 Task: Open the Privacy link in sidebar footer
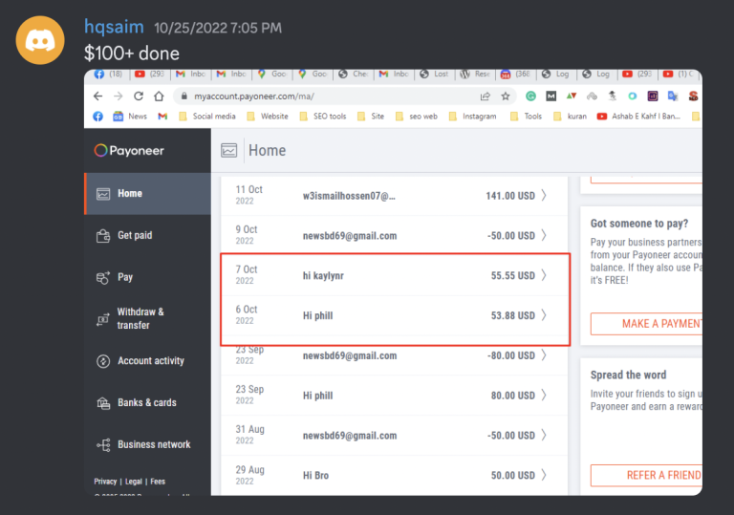(x=105, y=482)
